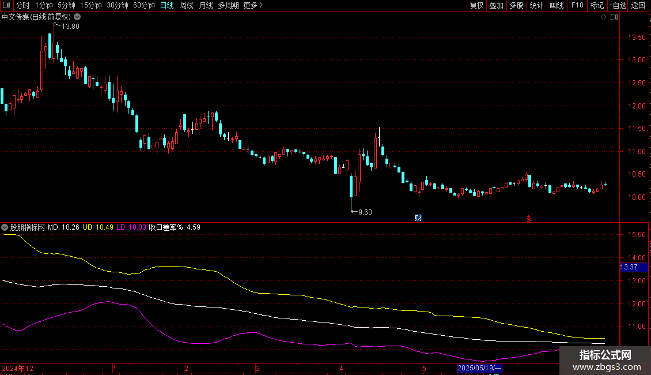Viewport: 651px width, 375px height.
Task: Click the 10.00 price axis label
Action: tap(637, 197)
